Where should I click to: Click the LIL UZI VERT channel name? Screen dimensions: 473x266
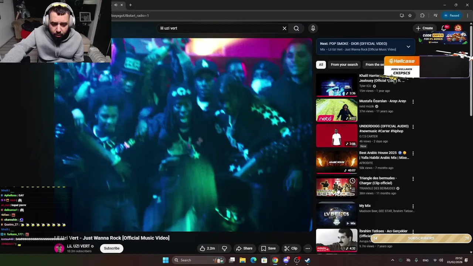click(78, 246)
